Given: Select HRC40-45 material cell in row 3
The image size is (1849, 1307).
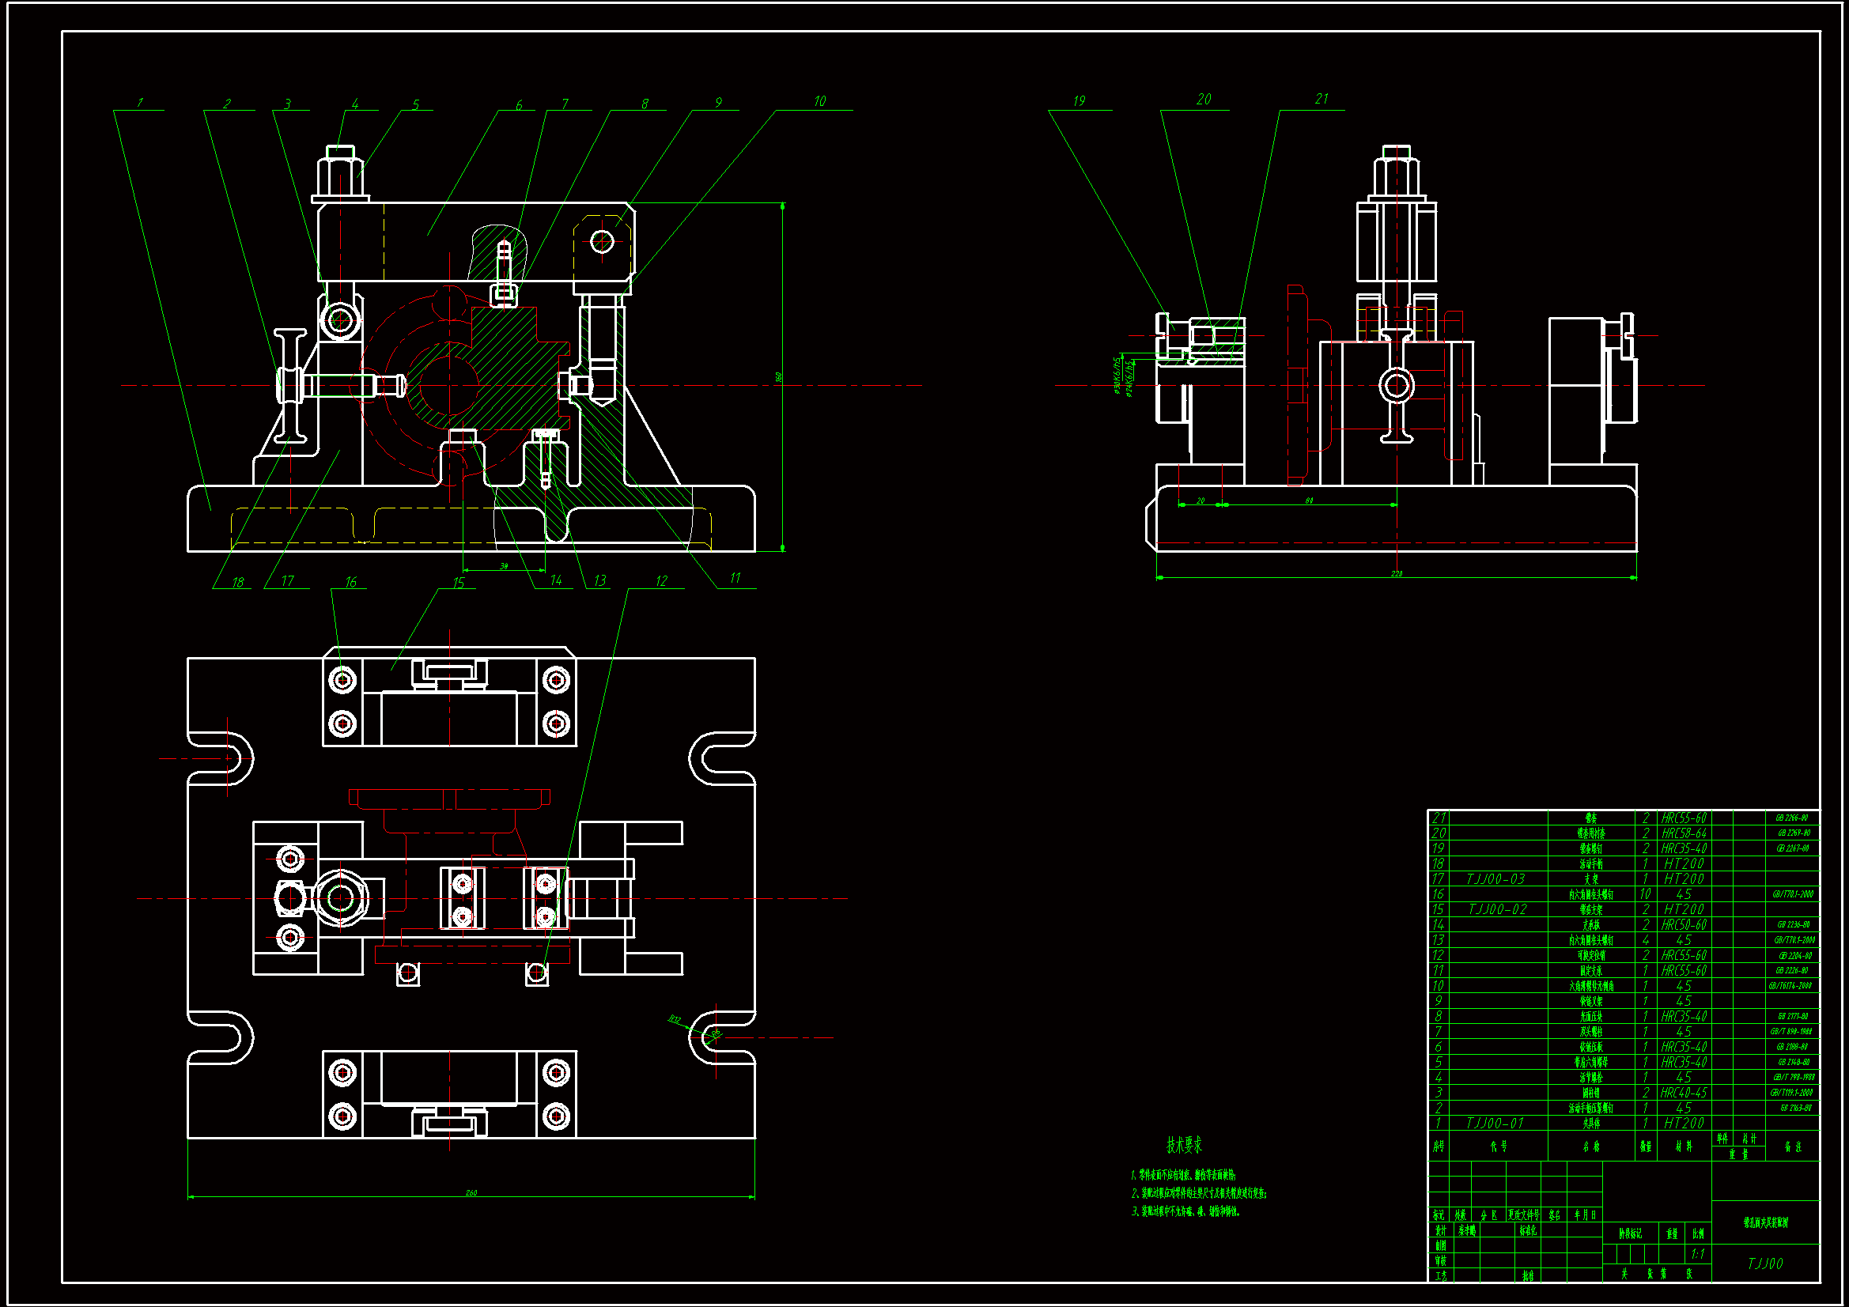Looking at the screenshot, I should (x=1683, y=1093).
